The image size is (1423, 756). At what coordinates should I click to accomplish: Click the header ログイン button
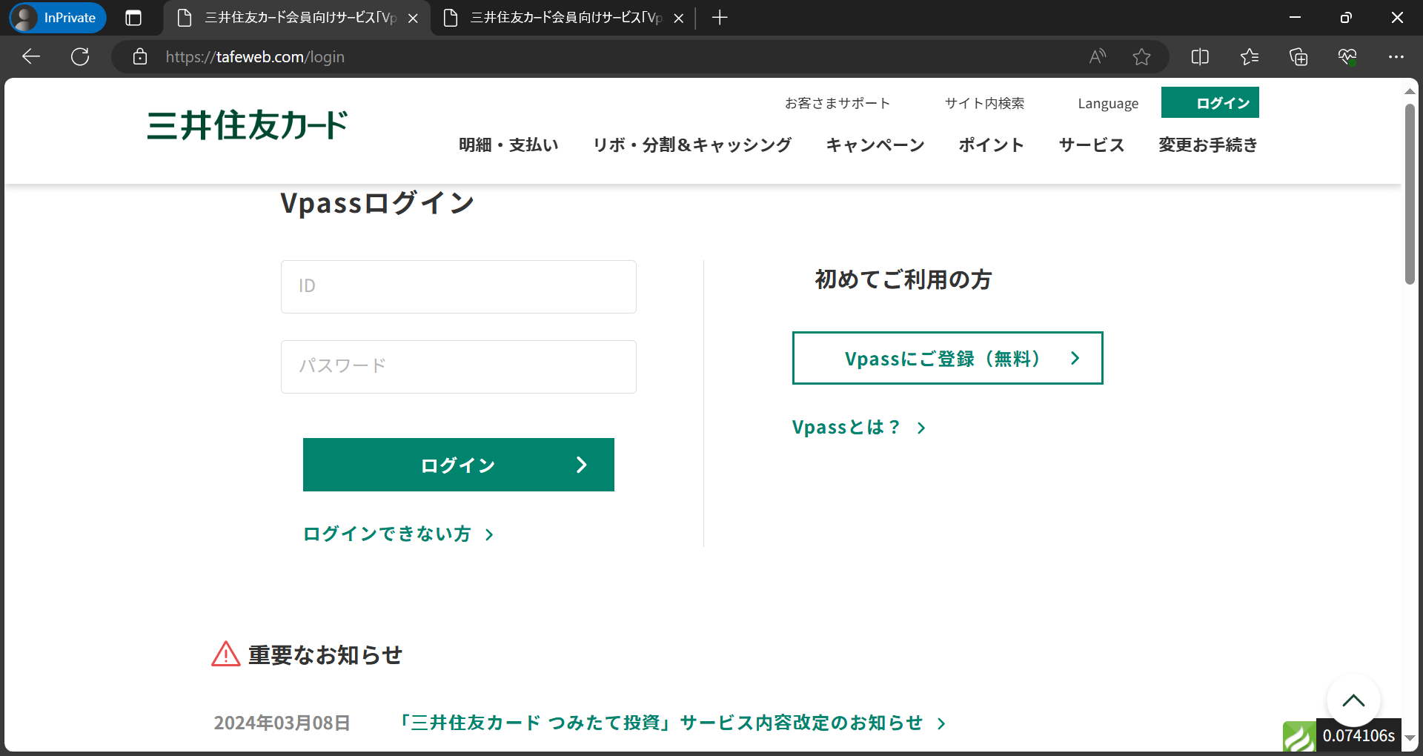point(1210,102)
